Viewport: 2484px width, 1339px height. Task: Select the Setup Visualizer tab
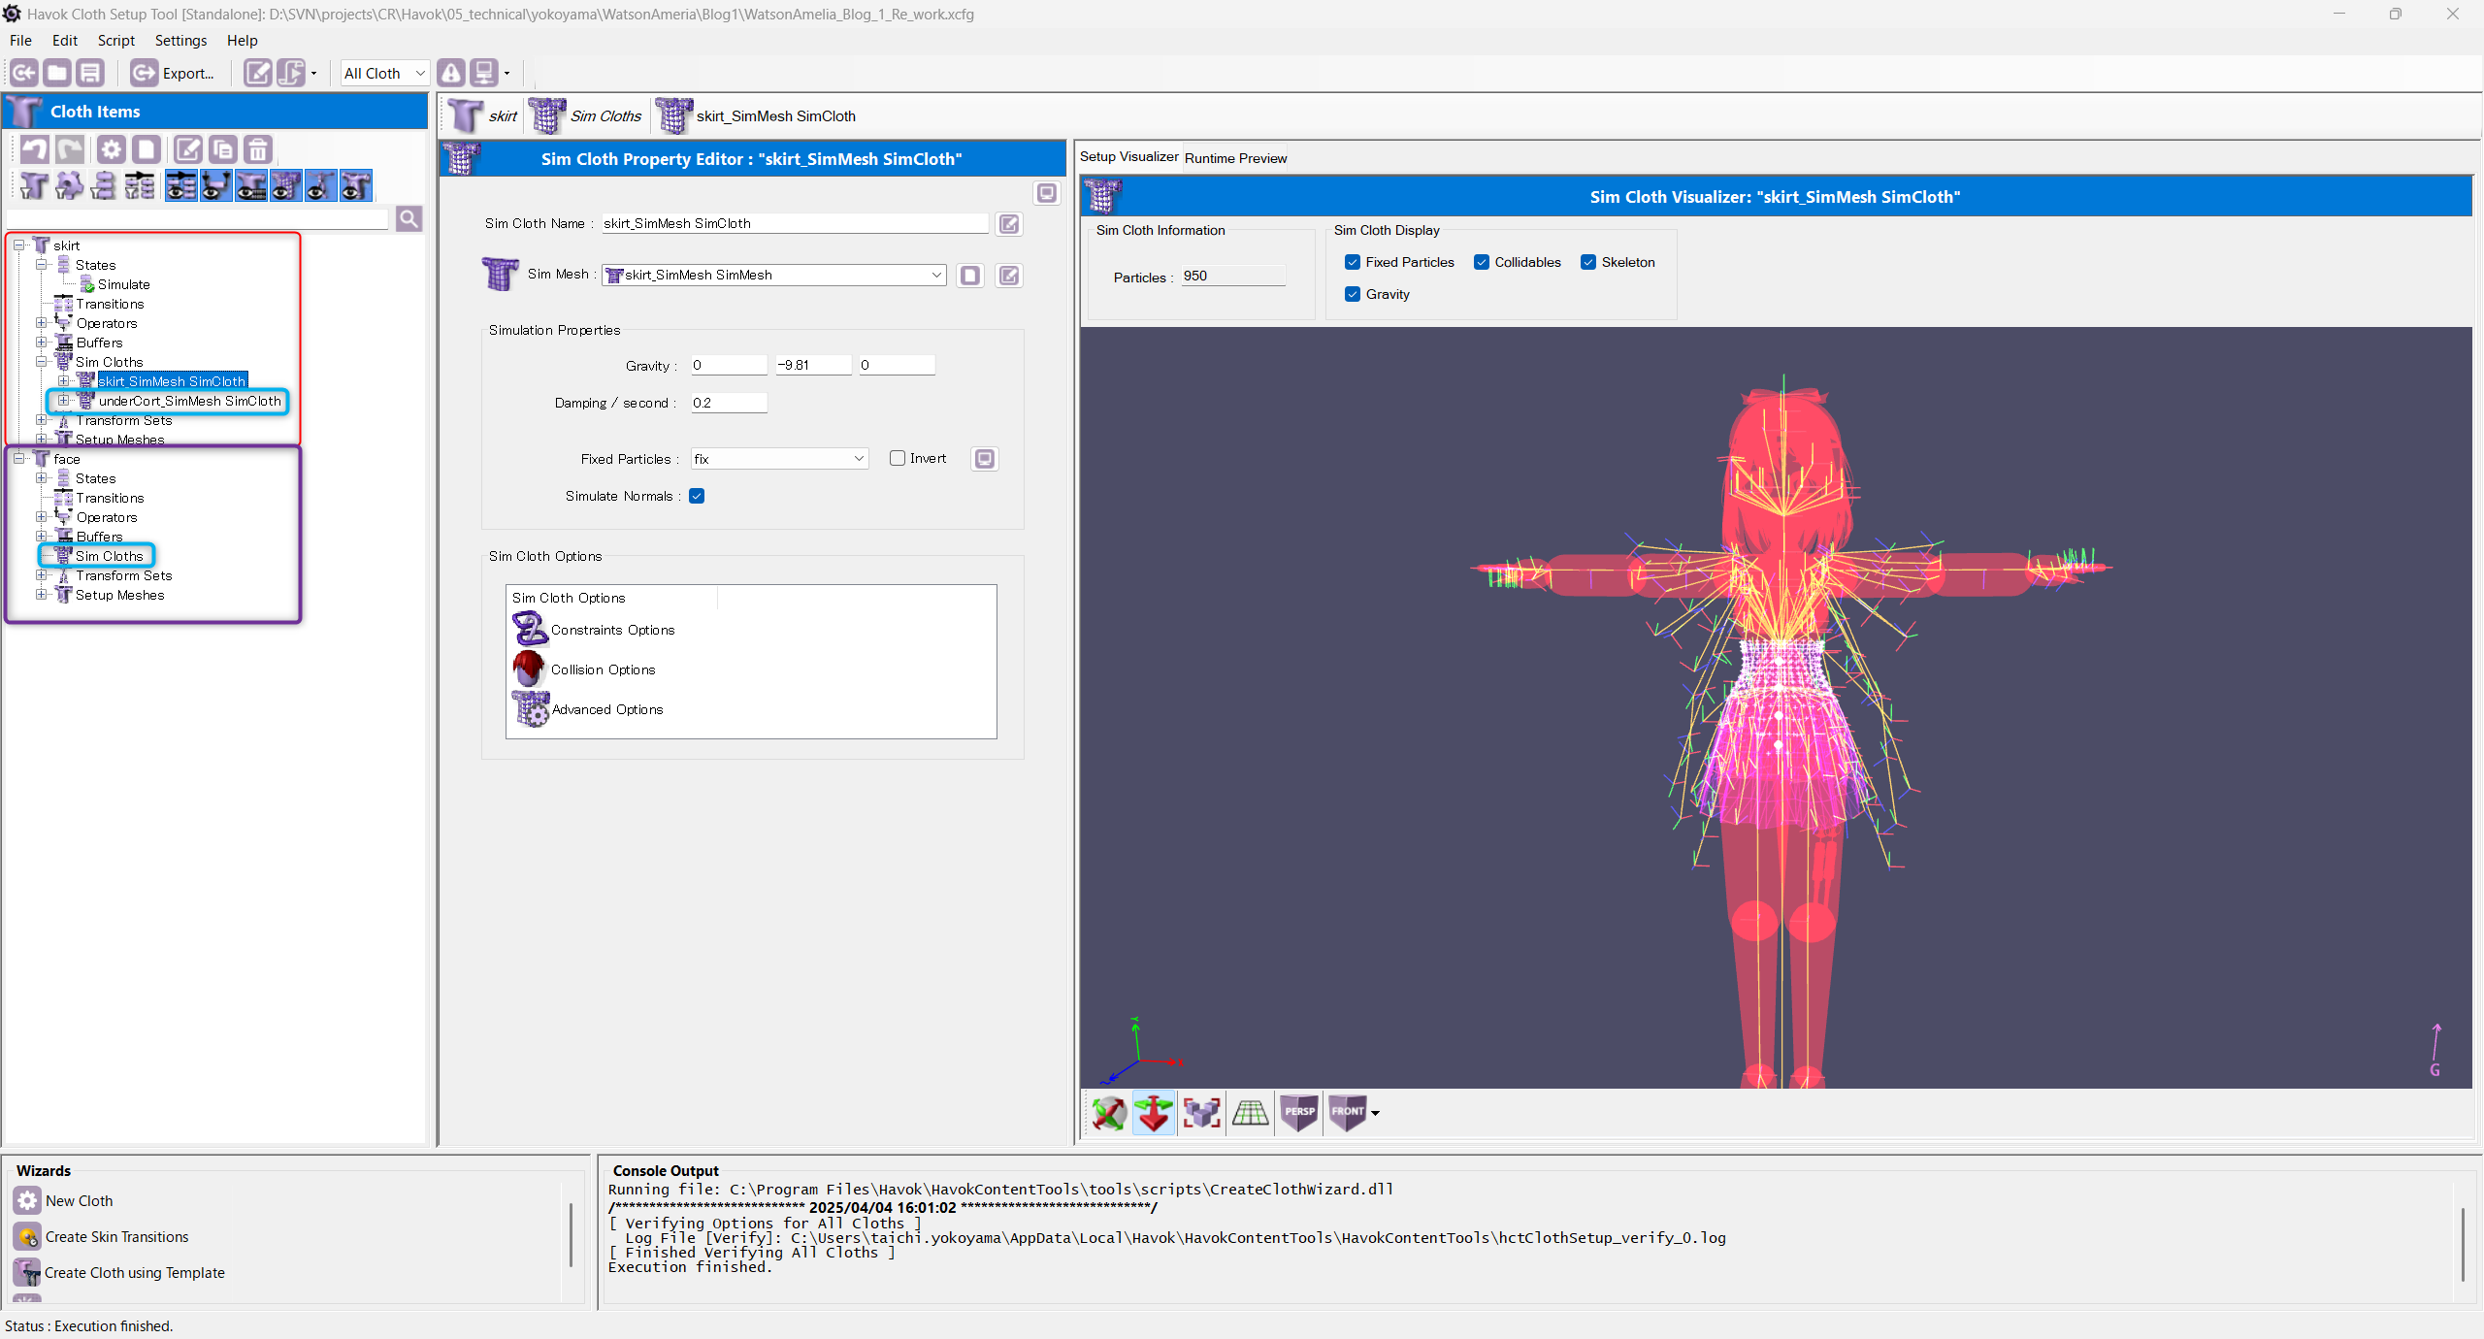click(x=1128, y=156)
